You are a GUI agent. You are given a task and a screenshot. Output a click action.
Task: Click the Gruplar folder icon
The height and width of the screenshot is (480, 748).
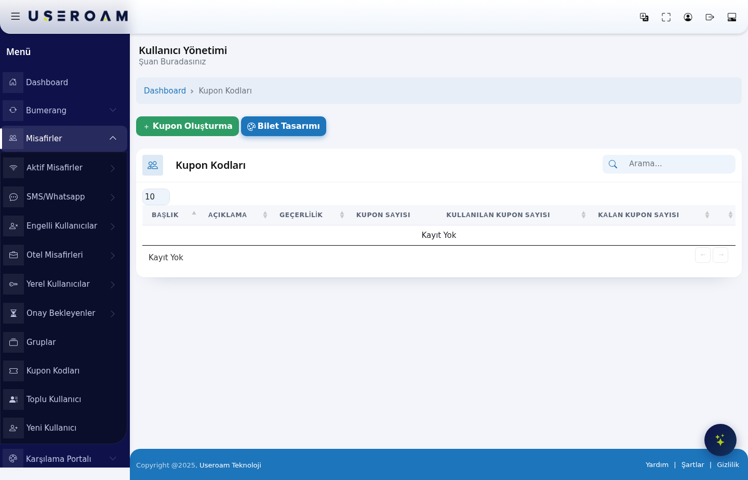(14, 342)
